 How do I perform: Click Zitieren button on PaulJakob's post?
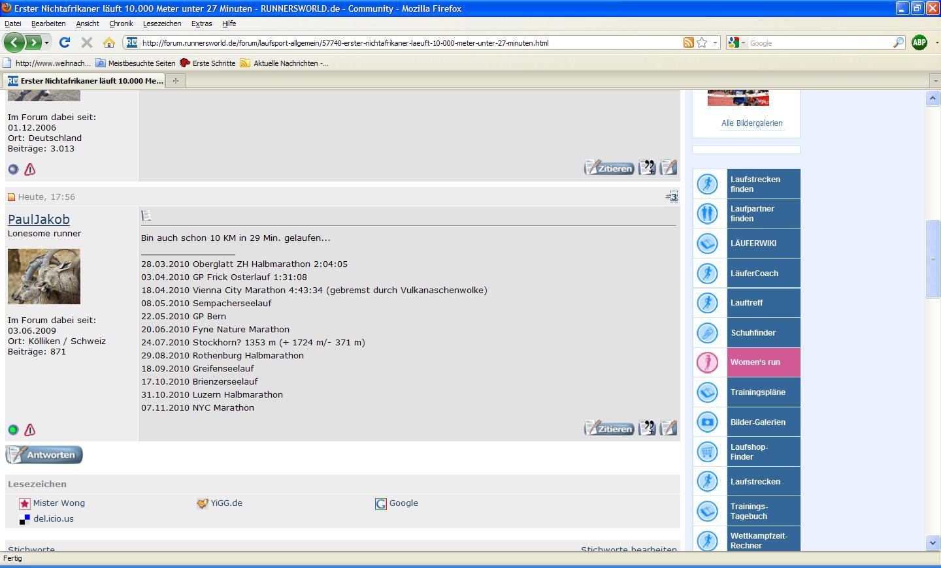pos(609,428)
